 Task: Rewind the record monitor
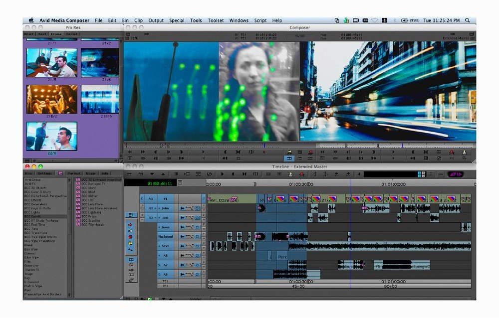(x=322, y=152)
